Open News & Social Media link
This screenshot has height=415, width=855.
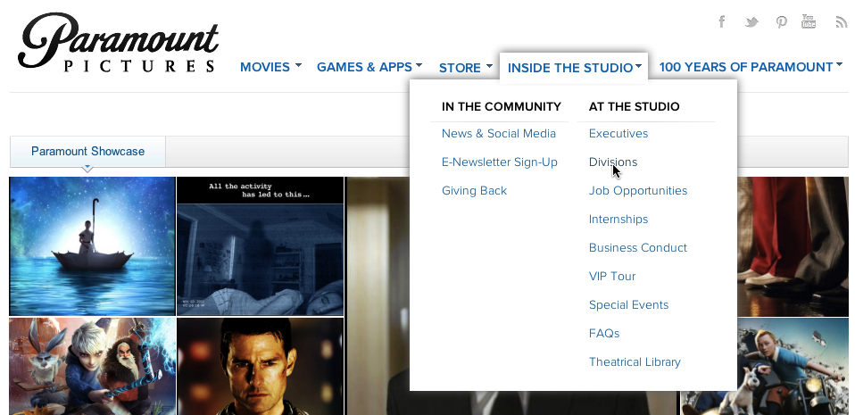click(x=498, y=134)
